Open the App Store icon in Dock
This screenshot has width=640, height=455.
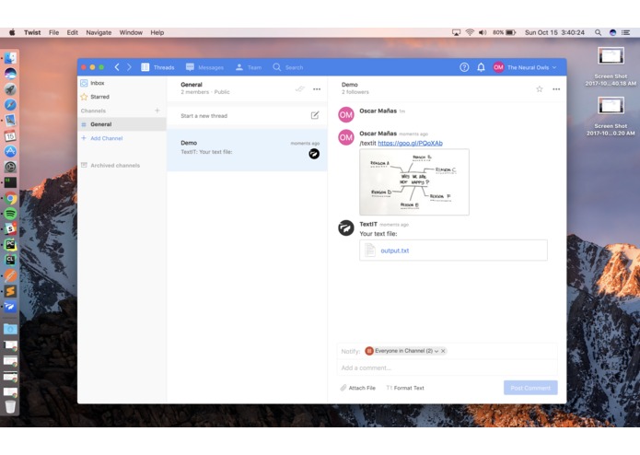coord(11,151)
